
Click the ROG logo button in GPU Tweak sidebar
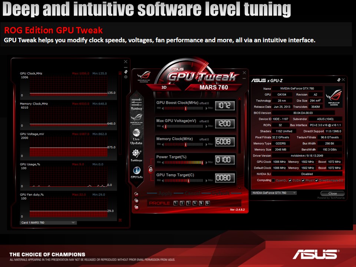136,119
